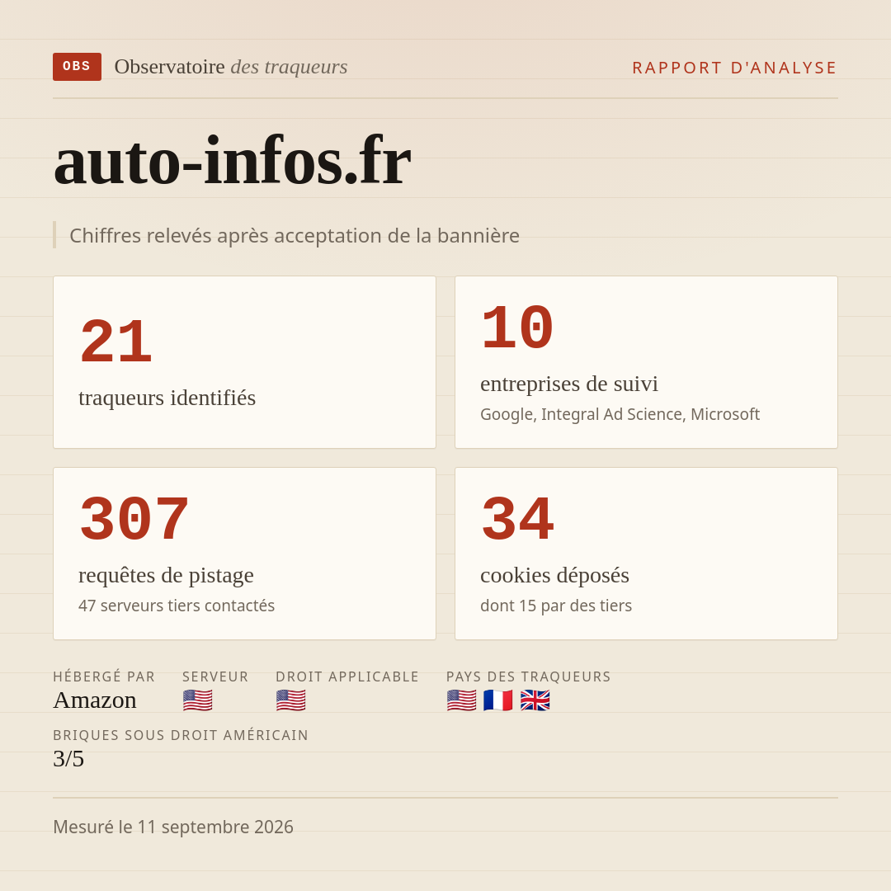Click the HÉBERGÉ PAR label
891x891 pixels.
104,676
